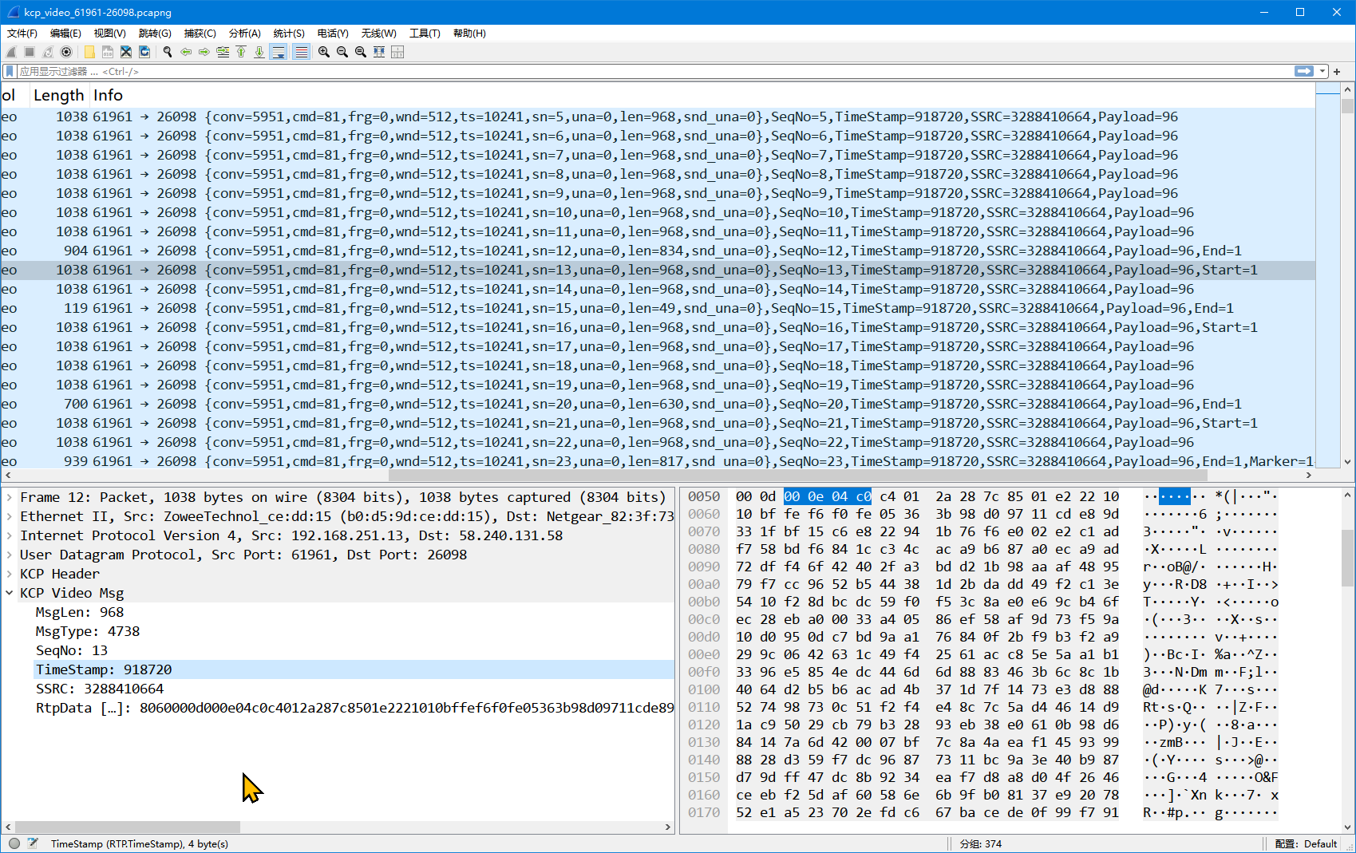
Task: Open the 统计(S) menu
Action: point(288,33)
